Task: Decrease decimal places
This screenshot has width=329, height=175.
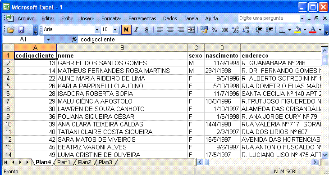Action: (x=245, y=30)
